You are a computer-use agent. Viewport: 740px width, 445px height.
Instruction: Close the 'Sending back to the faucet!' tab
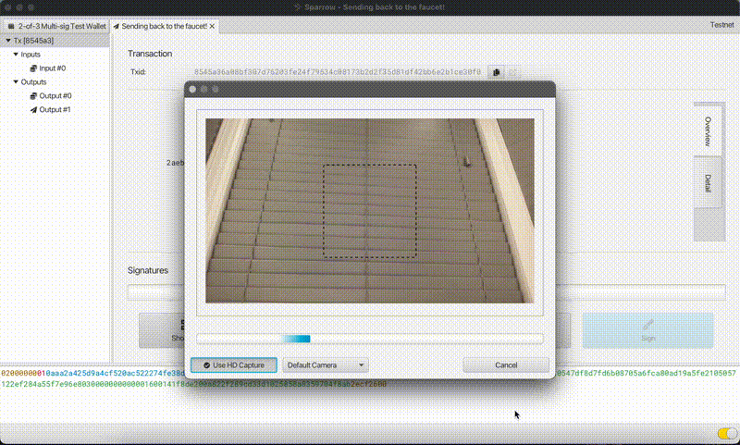(212, 27)
